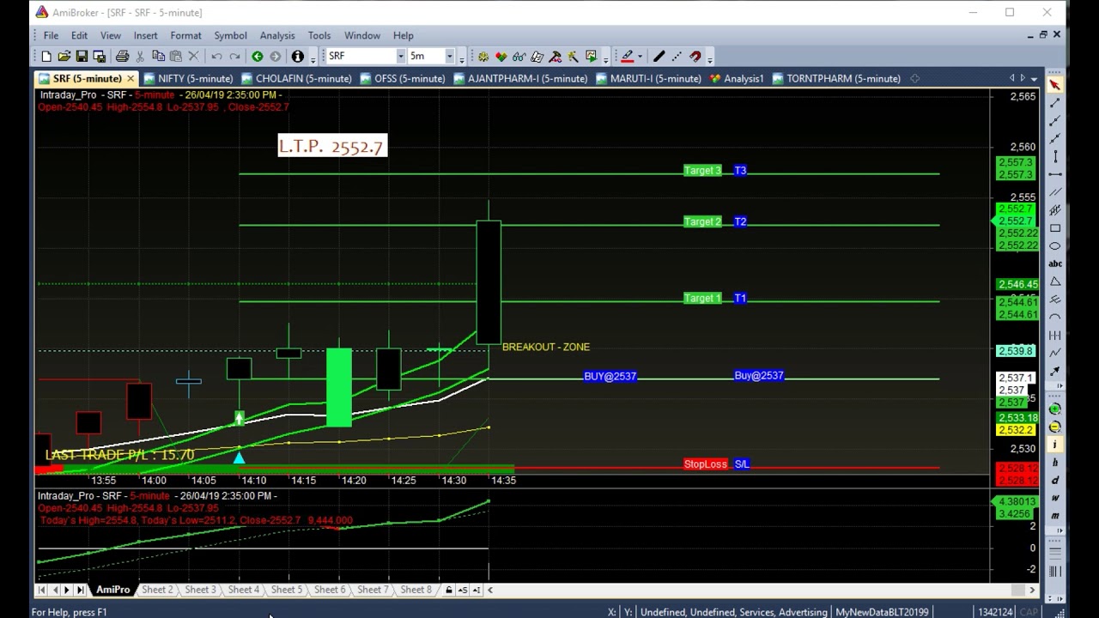This screenshot has width=1099, height=618.
Task: Open the File menu
Action: (x=51, y=35)
